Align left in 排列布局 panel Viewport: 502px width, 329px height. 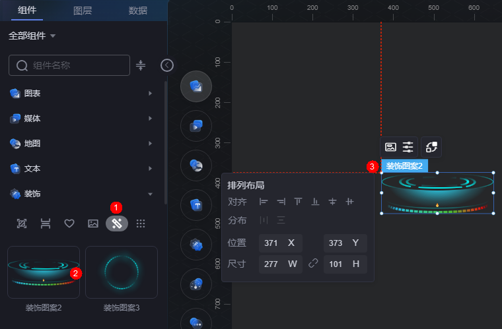(x=264, y=202)
